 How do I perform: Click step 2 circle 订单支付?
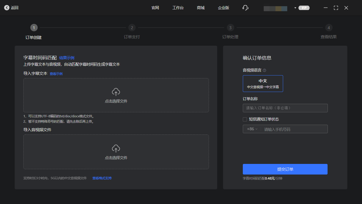132,28
